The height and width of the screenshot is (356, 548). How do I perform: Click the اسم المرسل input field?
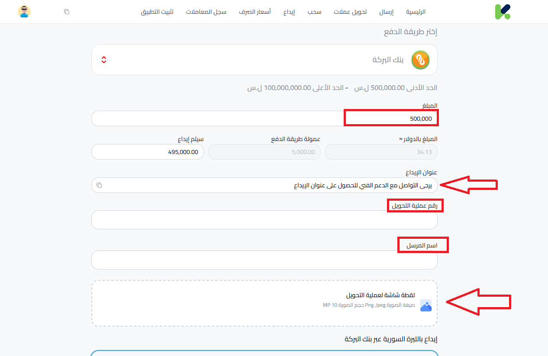coord(264,260)
